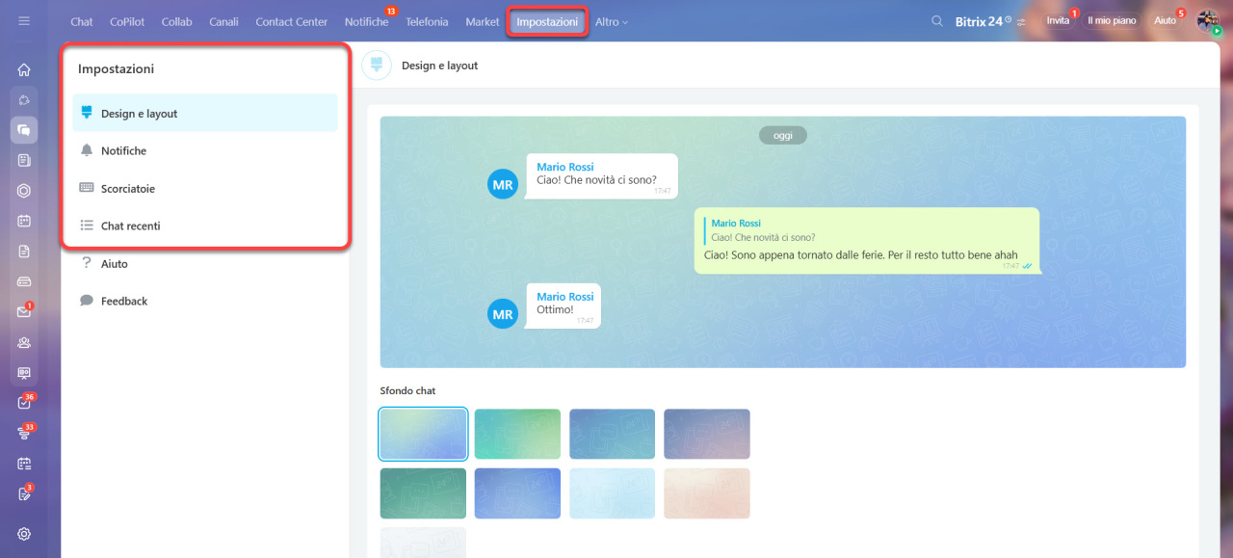Image resolution: width=1233 pixels, height=558 pixels.
Task: Click the Aiuto button in top bar
Action: (x=1166, y=21)
